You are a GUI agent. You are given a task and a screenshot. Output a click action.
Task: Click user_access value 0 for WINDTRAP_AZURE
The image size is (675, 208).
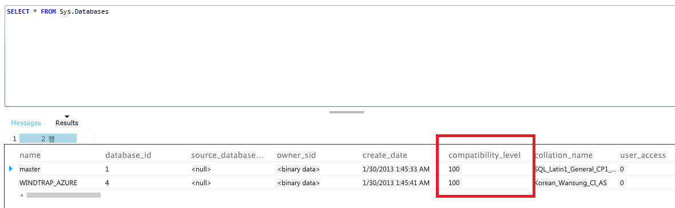[622, 183]
